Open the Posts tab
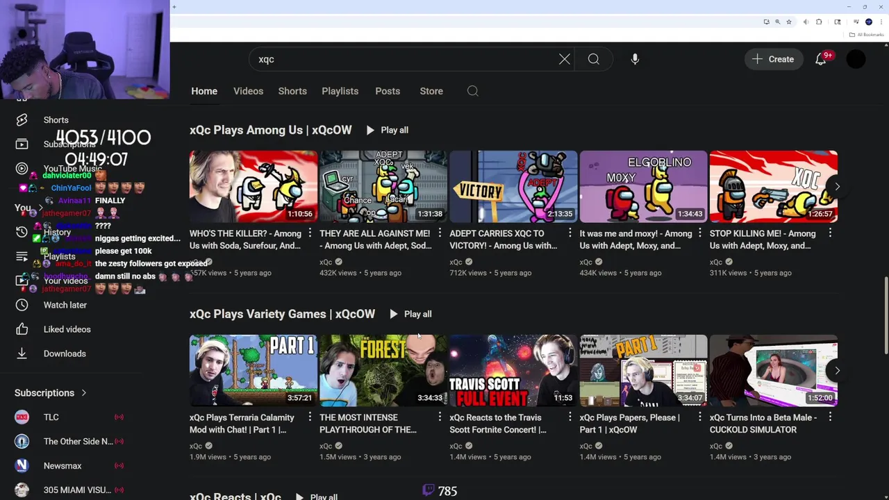The height and width of the screenshot is (500, 889). 388,91
